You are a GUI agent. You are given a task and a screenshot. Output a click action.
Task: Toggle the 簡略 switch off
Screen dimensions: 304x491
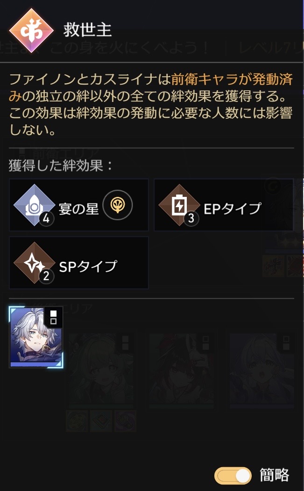pyautogui.click(x=233, y=476)
